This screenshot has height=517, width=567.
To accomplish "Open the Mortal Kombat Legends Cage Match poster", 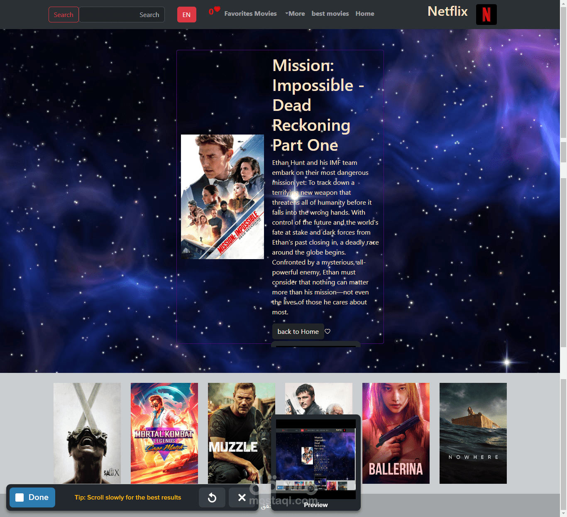I will [164, 433].
